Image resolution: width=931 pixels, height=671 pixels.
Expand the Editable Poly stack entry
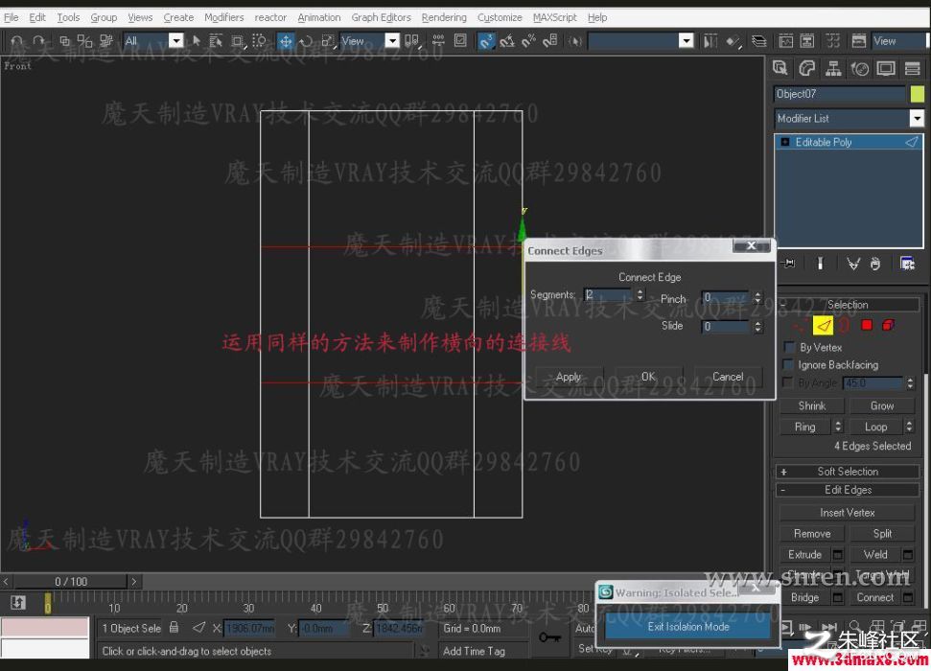click(x=785, y=142)
